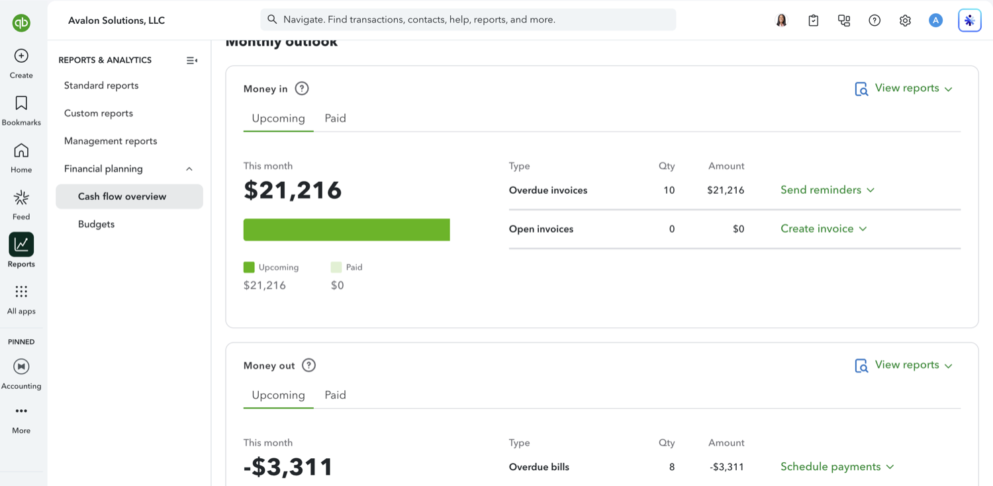Expand Money out View reports dropdown

coord(914,365)
